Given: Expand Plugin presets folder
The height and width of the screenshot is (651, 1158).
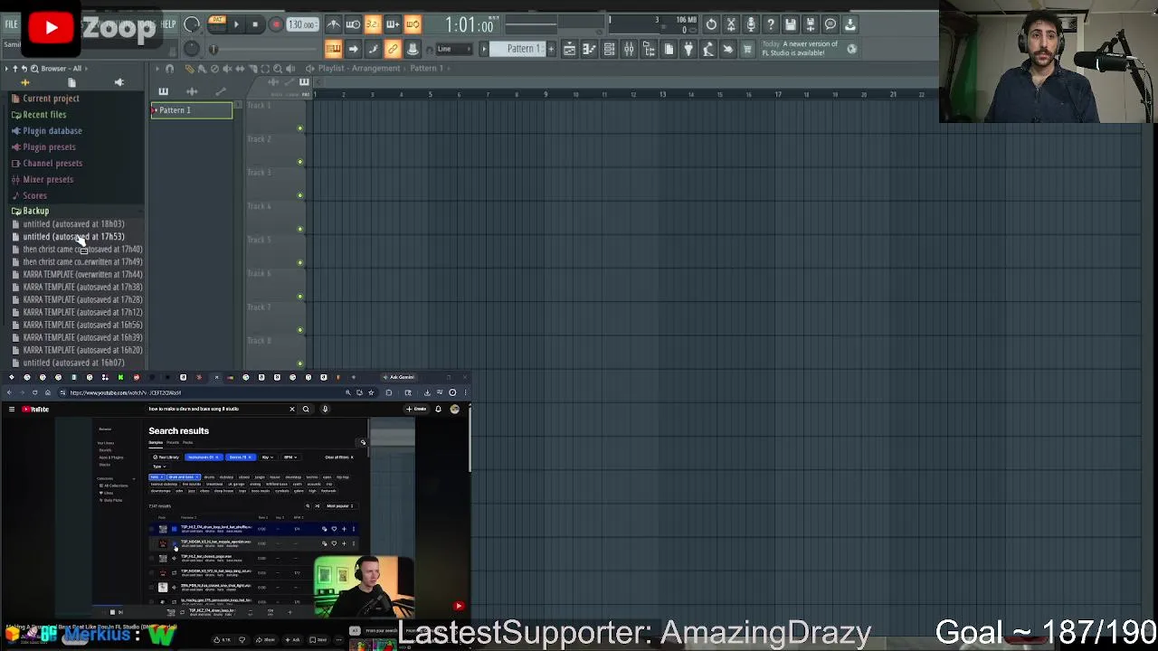Looking at the screenshot, I should [x=49, y=147].
